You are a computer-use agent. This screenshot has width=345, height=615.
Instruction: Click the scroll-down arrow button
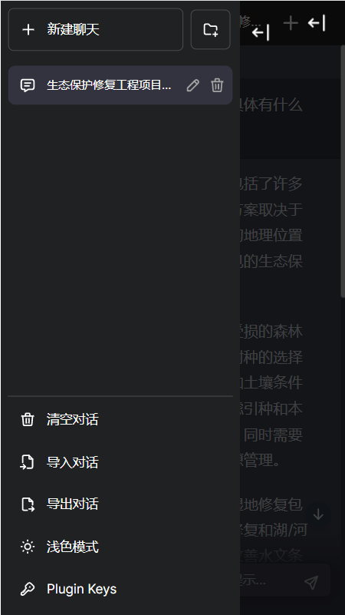click(x=318, y=514)
